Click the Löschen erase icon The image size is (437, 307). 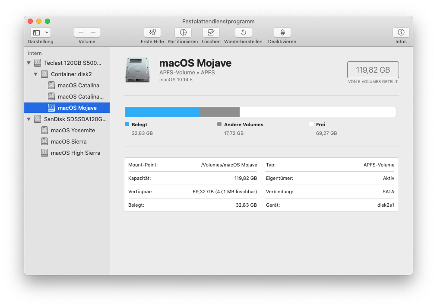[211, 32]
